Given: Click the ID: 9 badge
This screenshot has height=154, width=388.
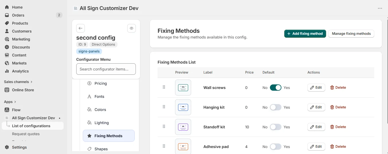Looking at the screenshot, I should [82, 44].
